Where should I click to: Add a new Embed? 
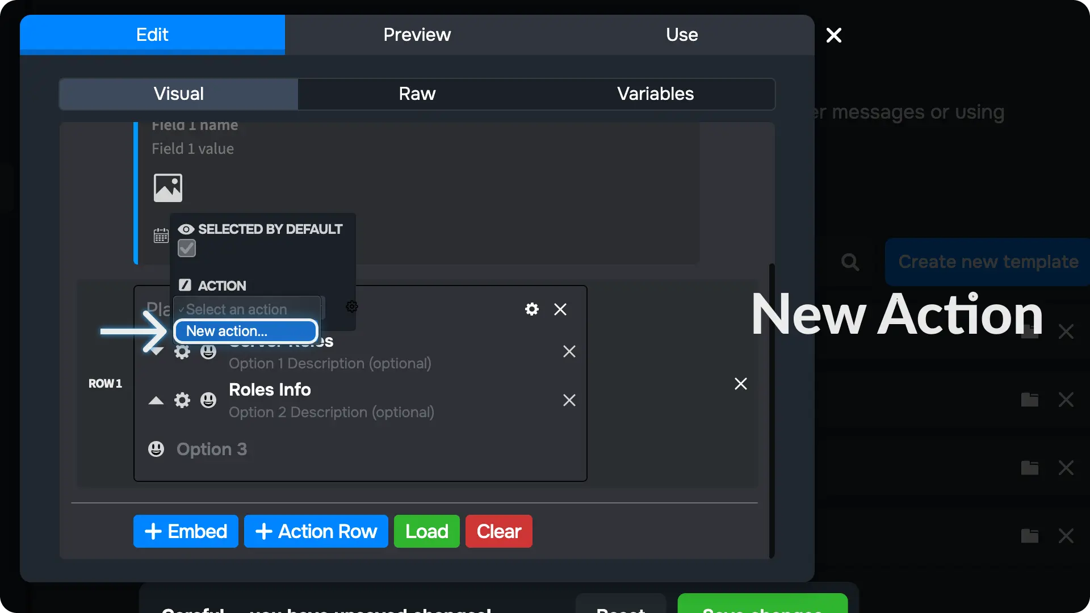pos(186,531)
